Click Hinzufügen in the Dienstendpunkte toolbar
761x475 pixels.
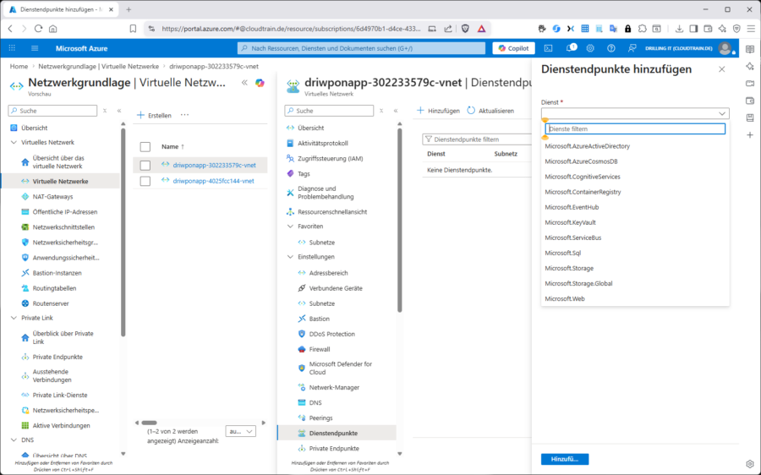[x=438, y=111]
